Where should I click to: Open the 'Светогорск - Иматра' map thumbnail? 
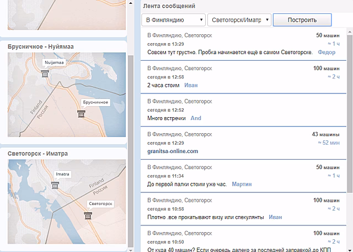[x=67, y=202]
